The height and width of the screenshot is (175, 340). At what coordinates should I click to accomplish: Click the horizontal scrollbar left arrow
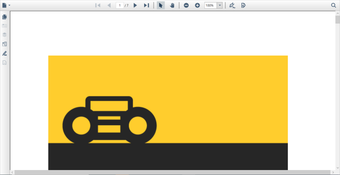pos(12,172)
